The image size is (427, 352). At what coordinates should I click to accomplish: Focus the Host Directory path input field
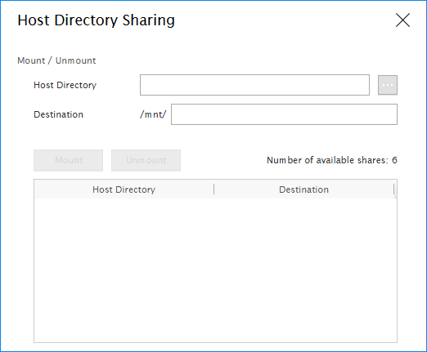tap(254, 85)
